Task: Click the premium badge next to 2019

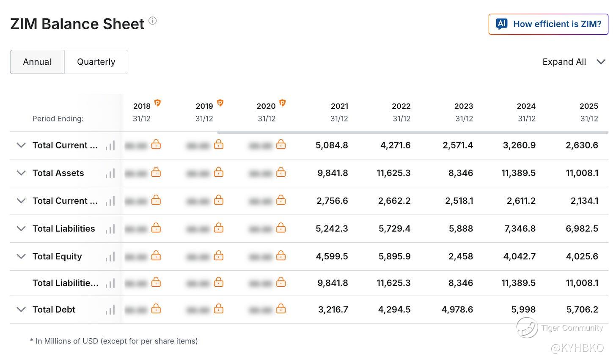Action: pyautogui.click(x=220, y=103)
